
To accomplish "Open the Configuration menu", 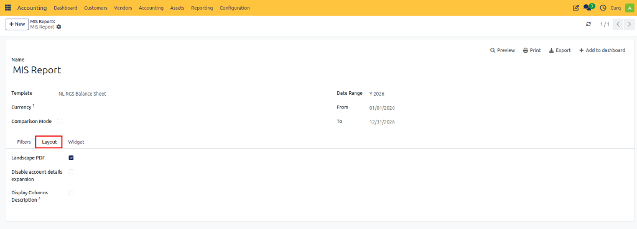I will tap(235, 7).
